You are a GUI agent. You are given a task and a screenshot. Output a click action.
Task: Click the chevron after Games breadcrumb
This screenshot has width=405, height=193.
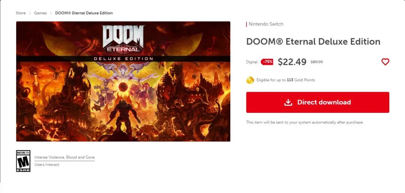51,13
